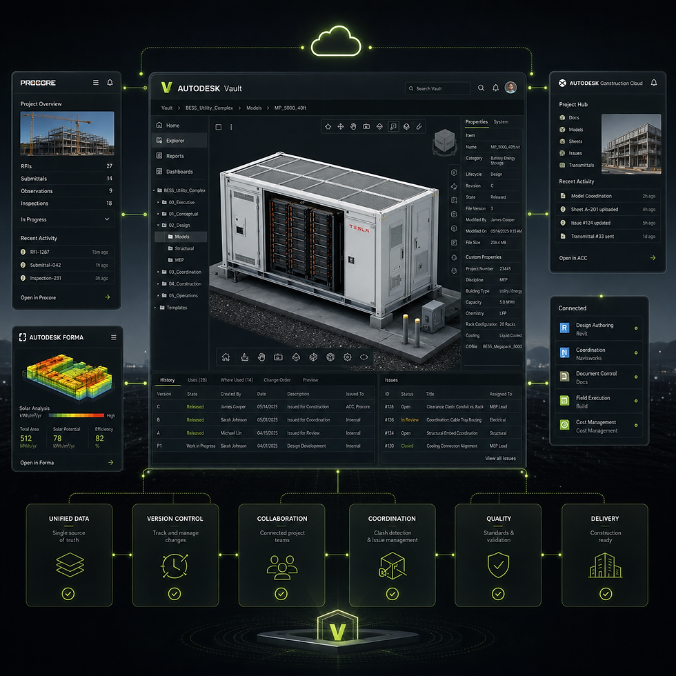This screenshot has height=676, width=676.
Task: Click the bell icon in Autodesk Construction Cloud panel
Action: pos(654,82)
